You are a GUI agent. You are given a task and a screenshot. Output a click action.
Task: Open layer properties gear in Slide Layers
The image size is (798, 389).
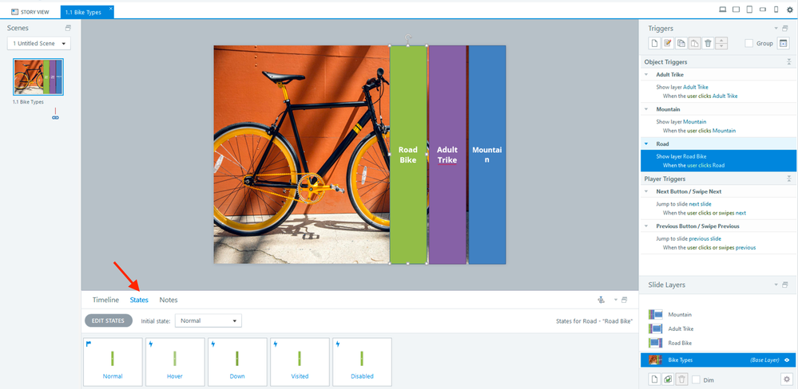coord(787,379)
